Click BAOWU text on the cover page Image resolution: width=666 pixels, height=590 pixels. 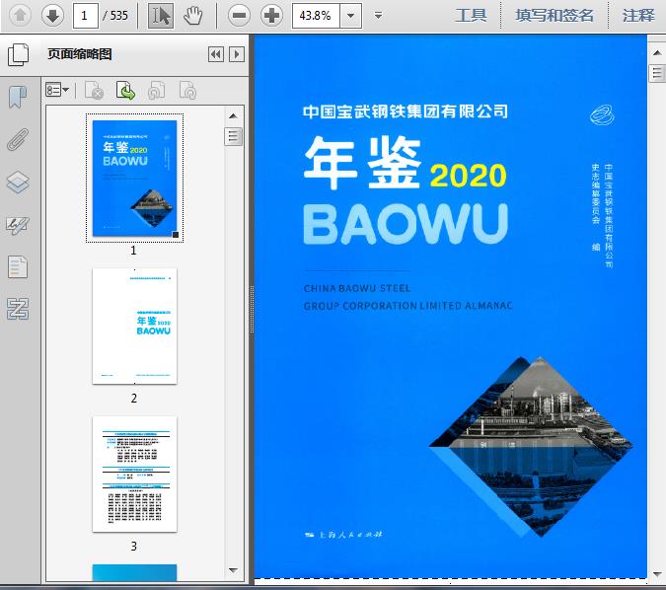pos(406,224)
